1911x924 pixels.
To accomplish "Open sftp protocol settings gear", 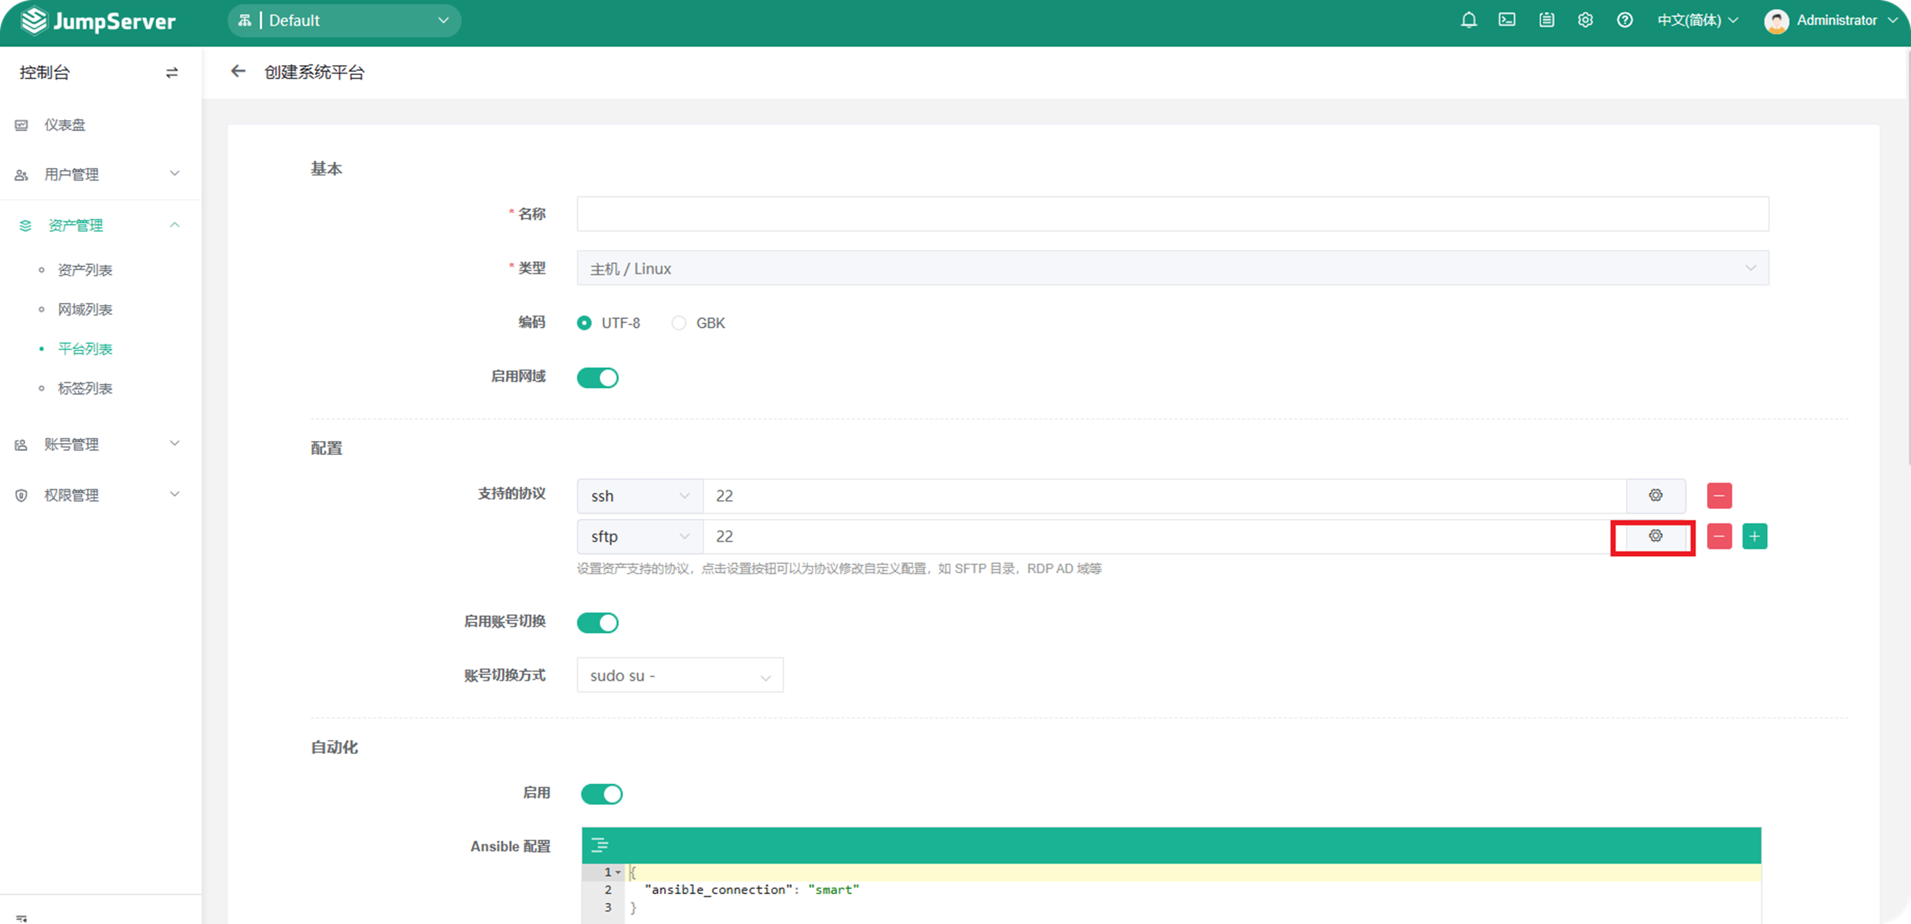I will point(1655,535).
